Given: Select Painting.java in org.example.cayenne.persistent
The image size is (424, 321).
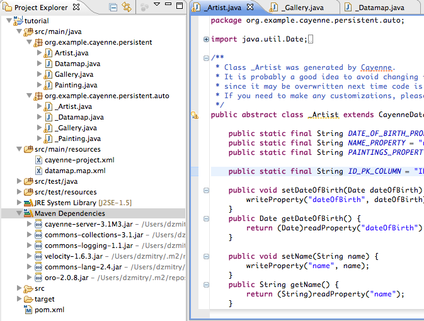Looking at the screenshot, I should (x=76, y=85).
